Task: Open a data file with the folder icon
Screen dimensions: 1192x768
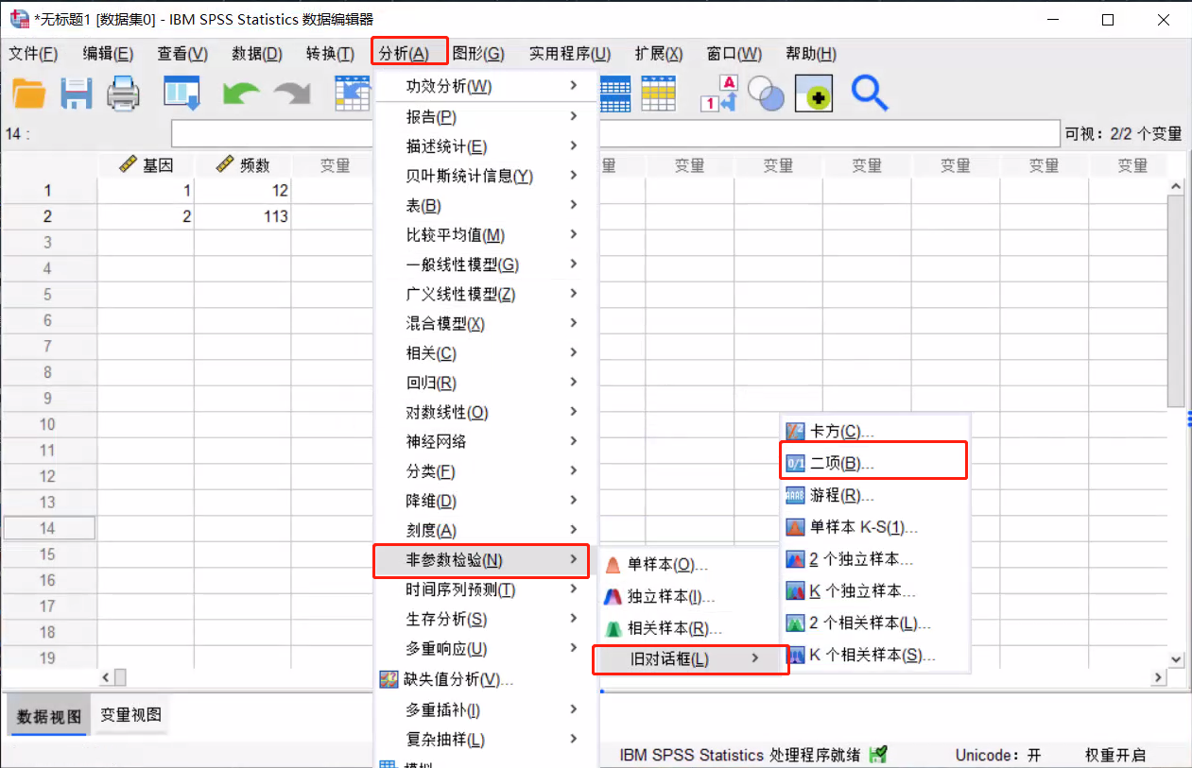Action: tap(30, 94)
